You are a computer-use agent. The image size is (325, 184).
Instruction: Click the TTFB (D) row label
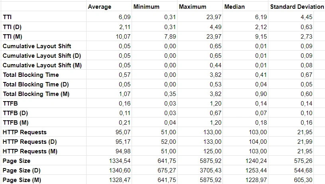click(15, 113)
